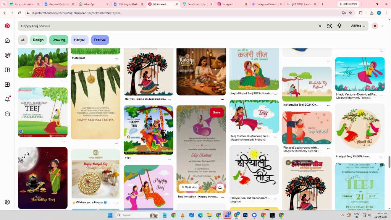
Task: Open the Pinterest home feed icon
Action: 7,40
